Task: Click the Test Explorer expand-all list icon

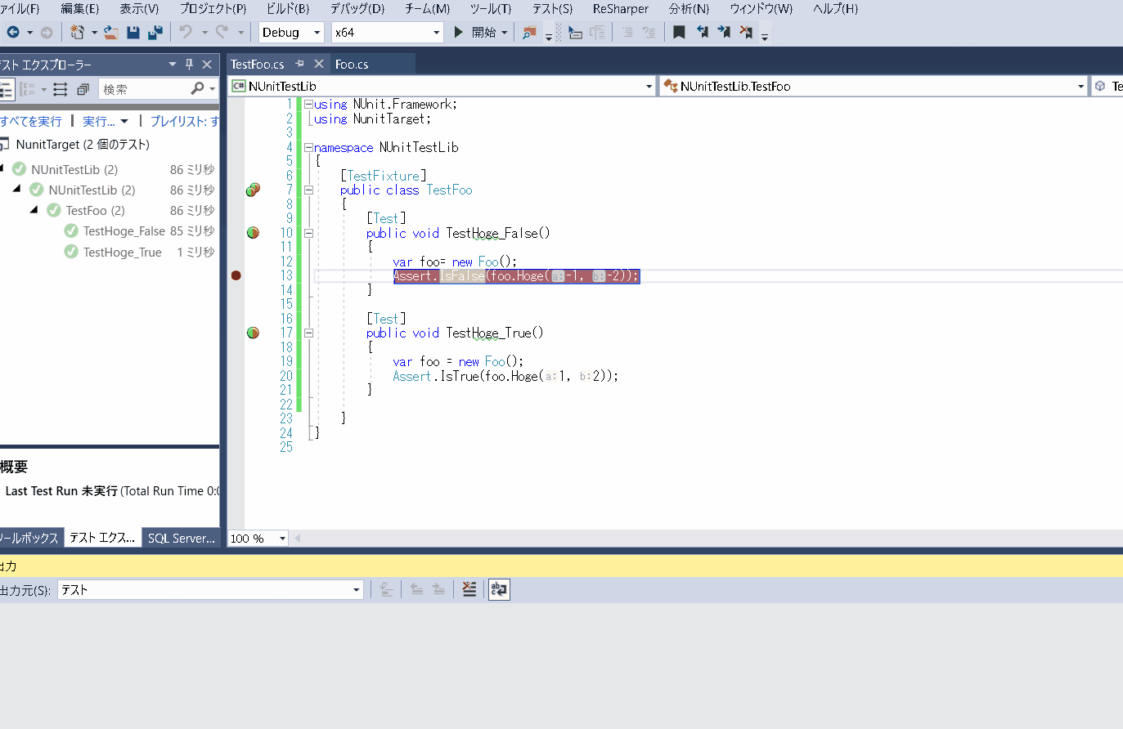Action: 61,89
